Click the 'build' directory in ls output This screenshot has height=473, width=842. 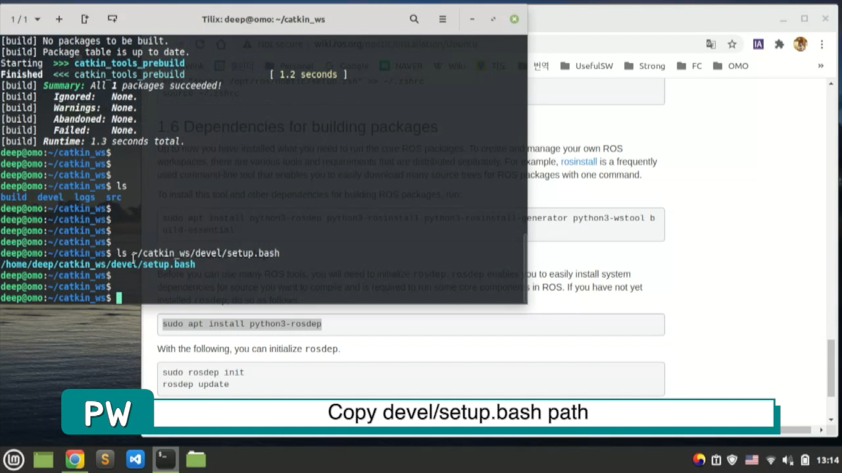[x=13, y=197]
